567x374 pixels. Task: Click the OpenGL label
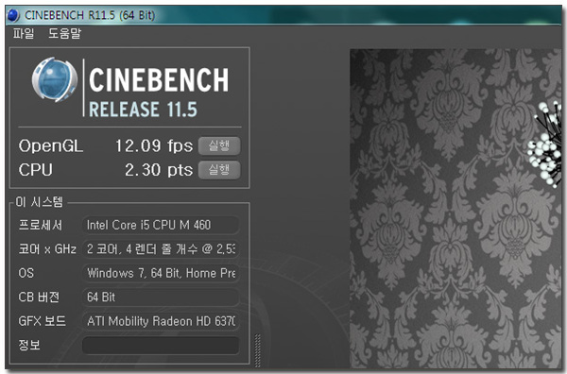tap(51, 146)
